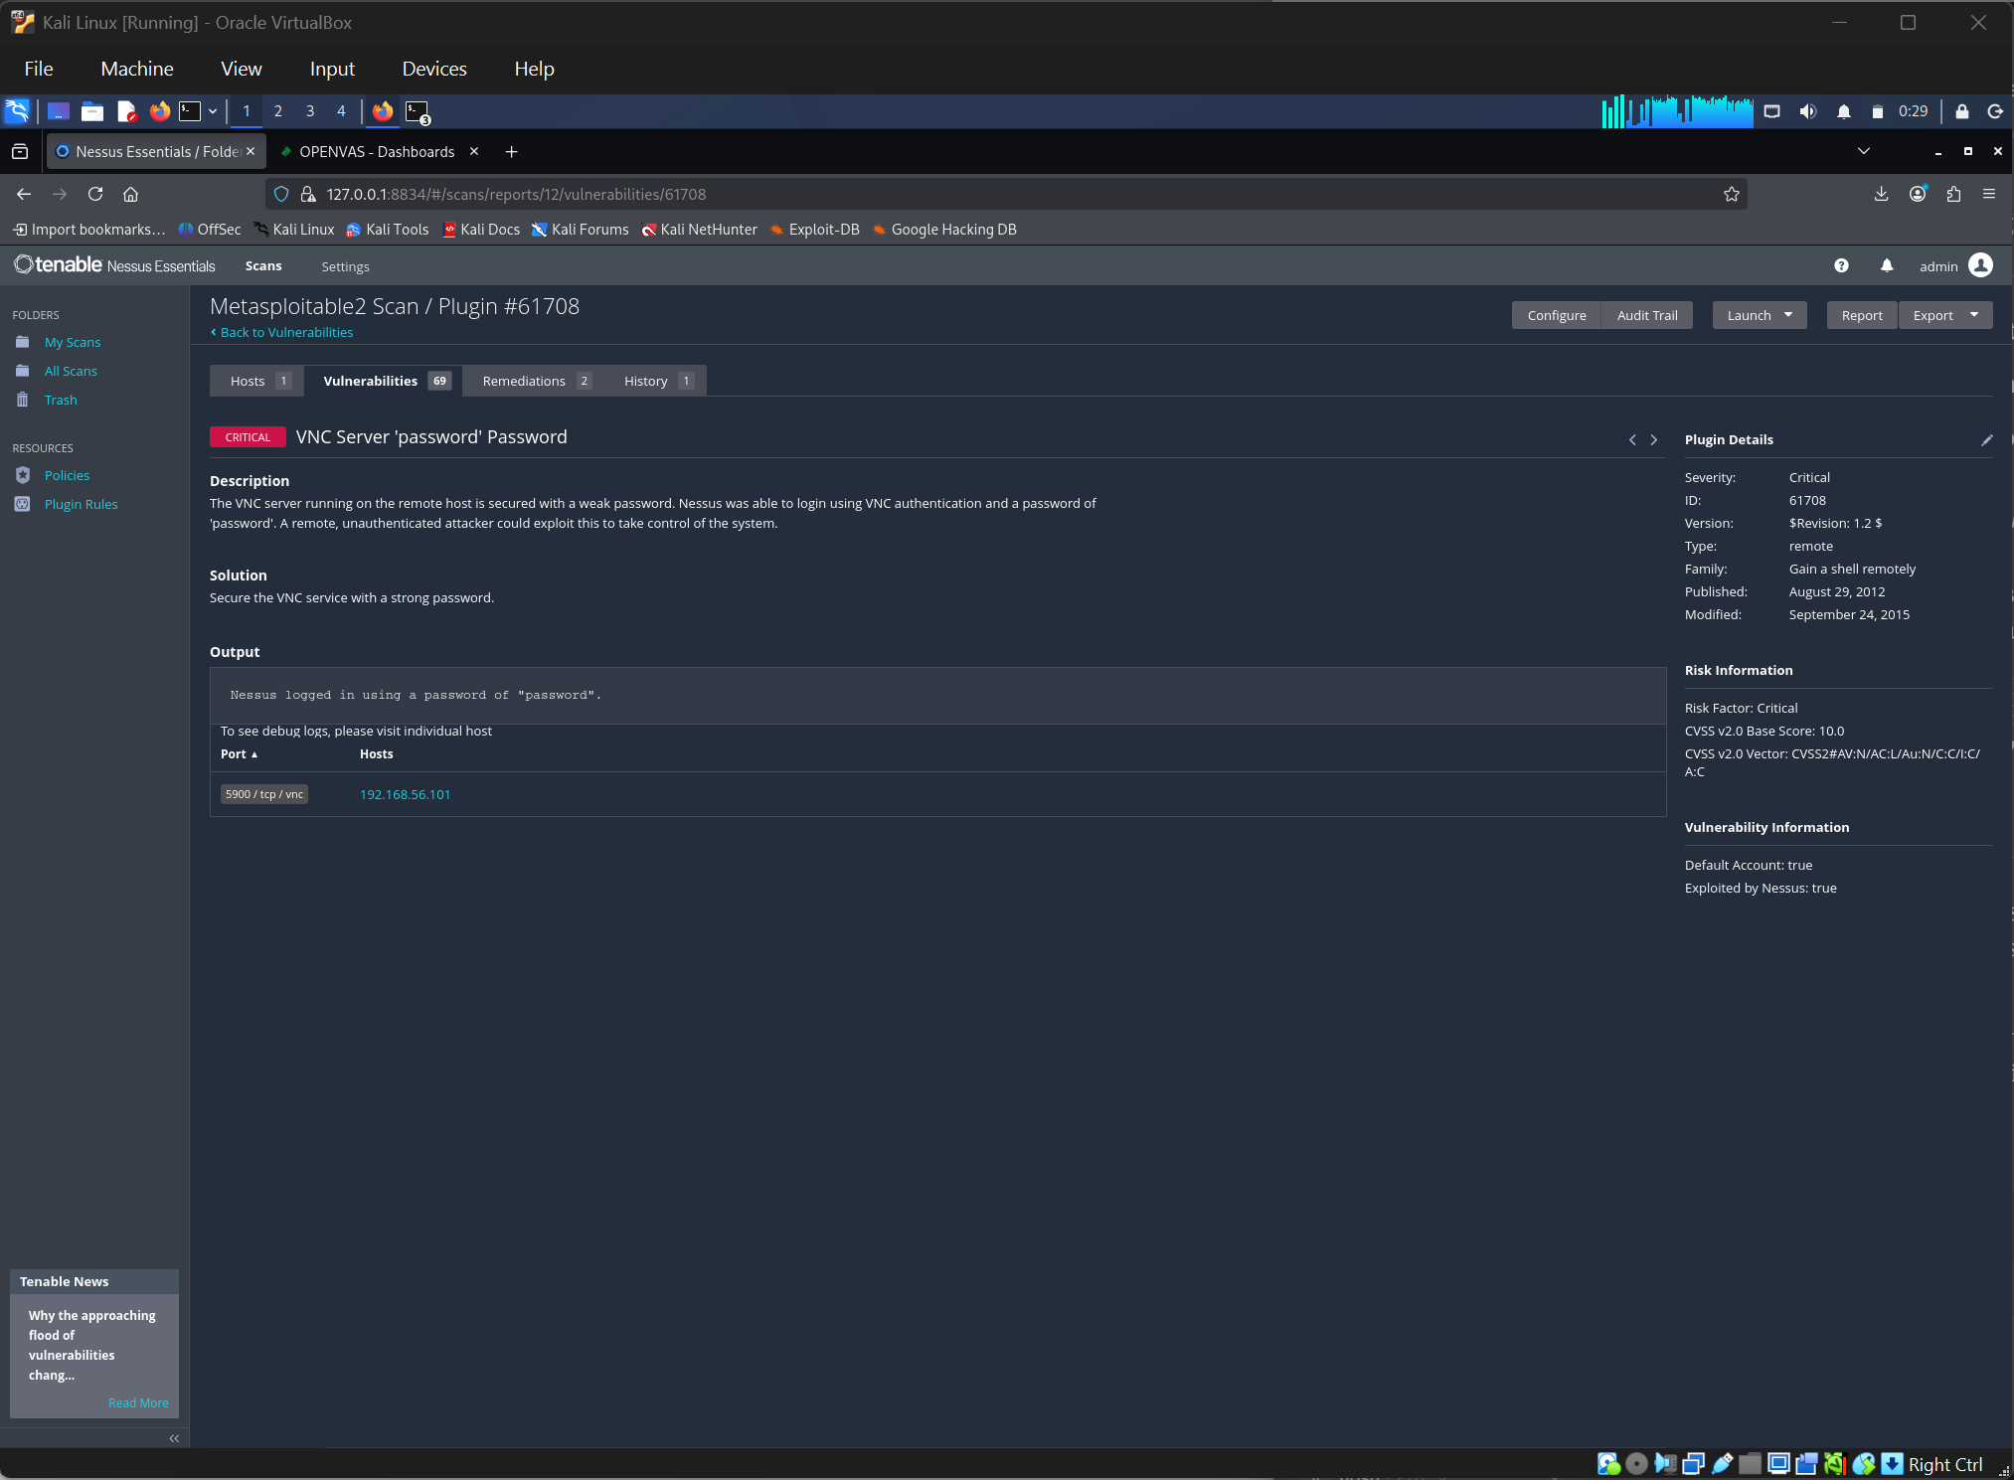Reload the current Nessus page

coord(95,194)
